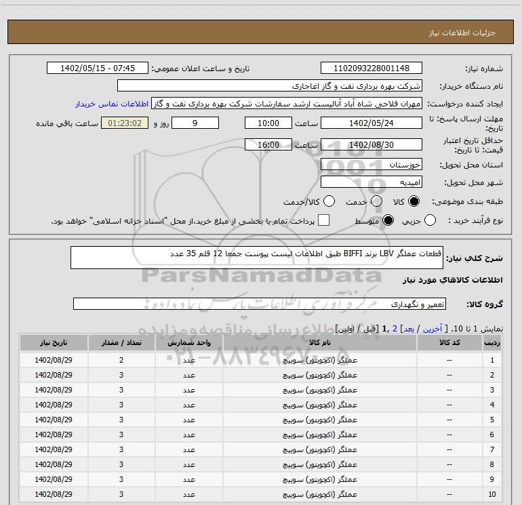
Task: Click the goods group field تعمیر و نگهداری
Action: click(x=260, y=304)
